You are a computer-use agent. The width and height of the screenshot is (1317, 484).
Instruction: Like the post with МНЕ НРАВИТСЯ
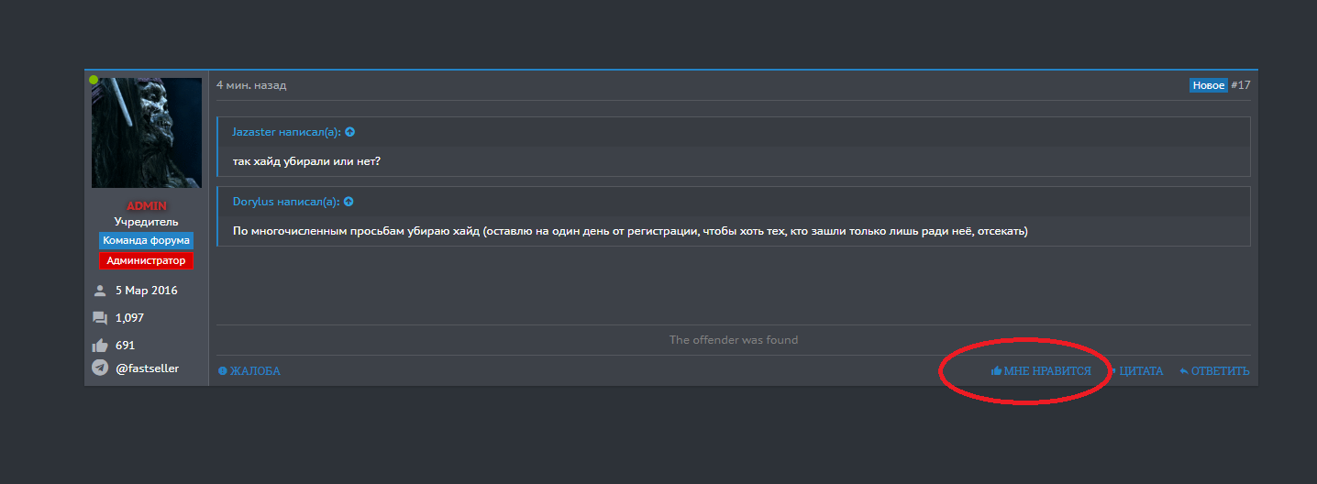1042,371
